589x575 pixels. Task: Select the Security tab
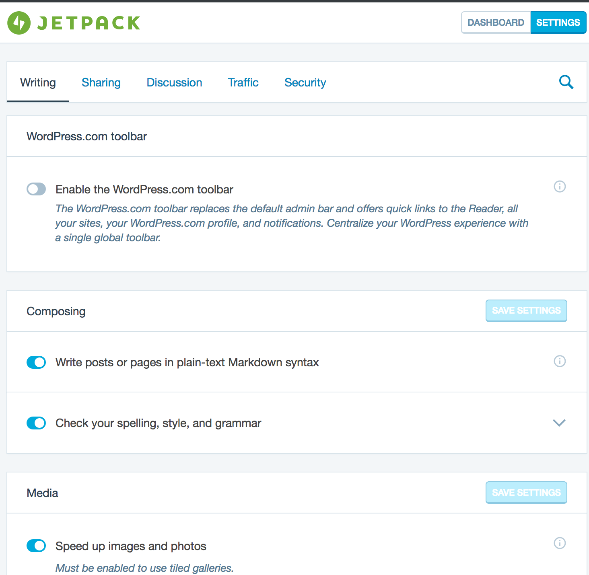coord(305,82)
